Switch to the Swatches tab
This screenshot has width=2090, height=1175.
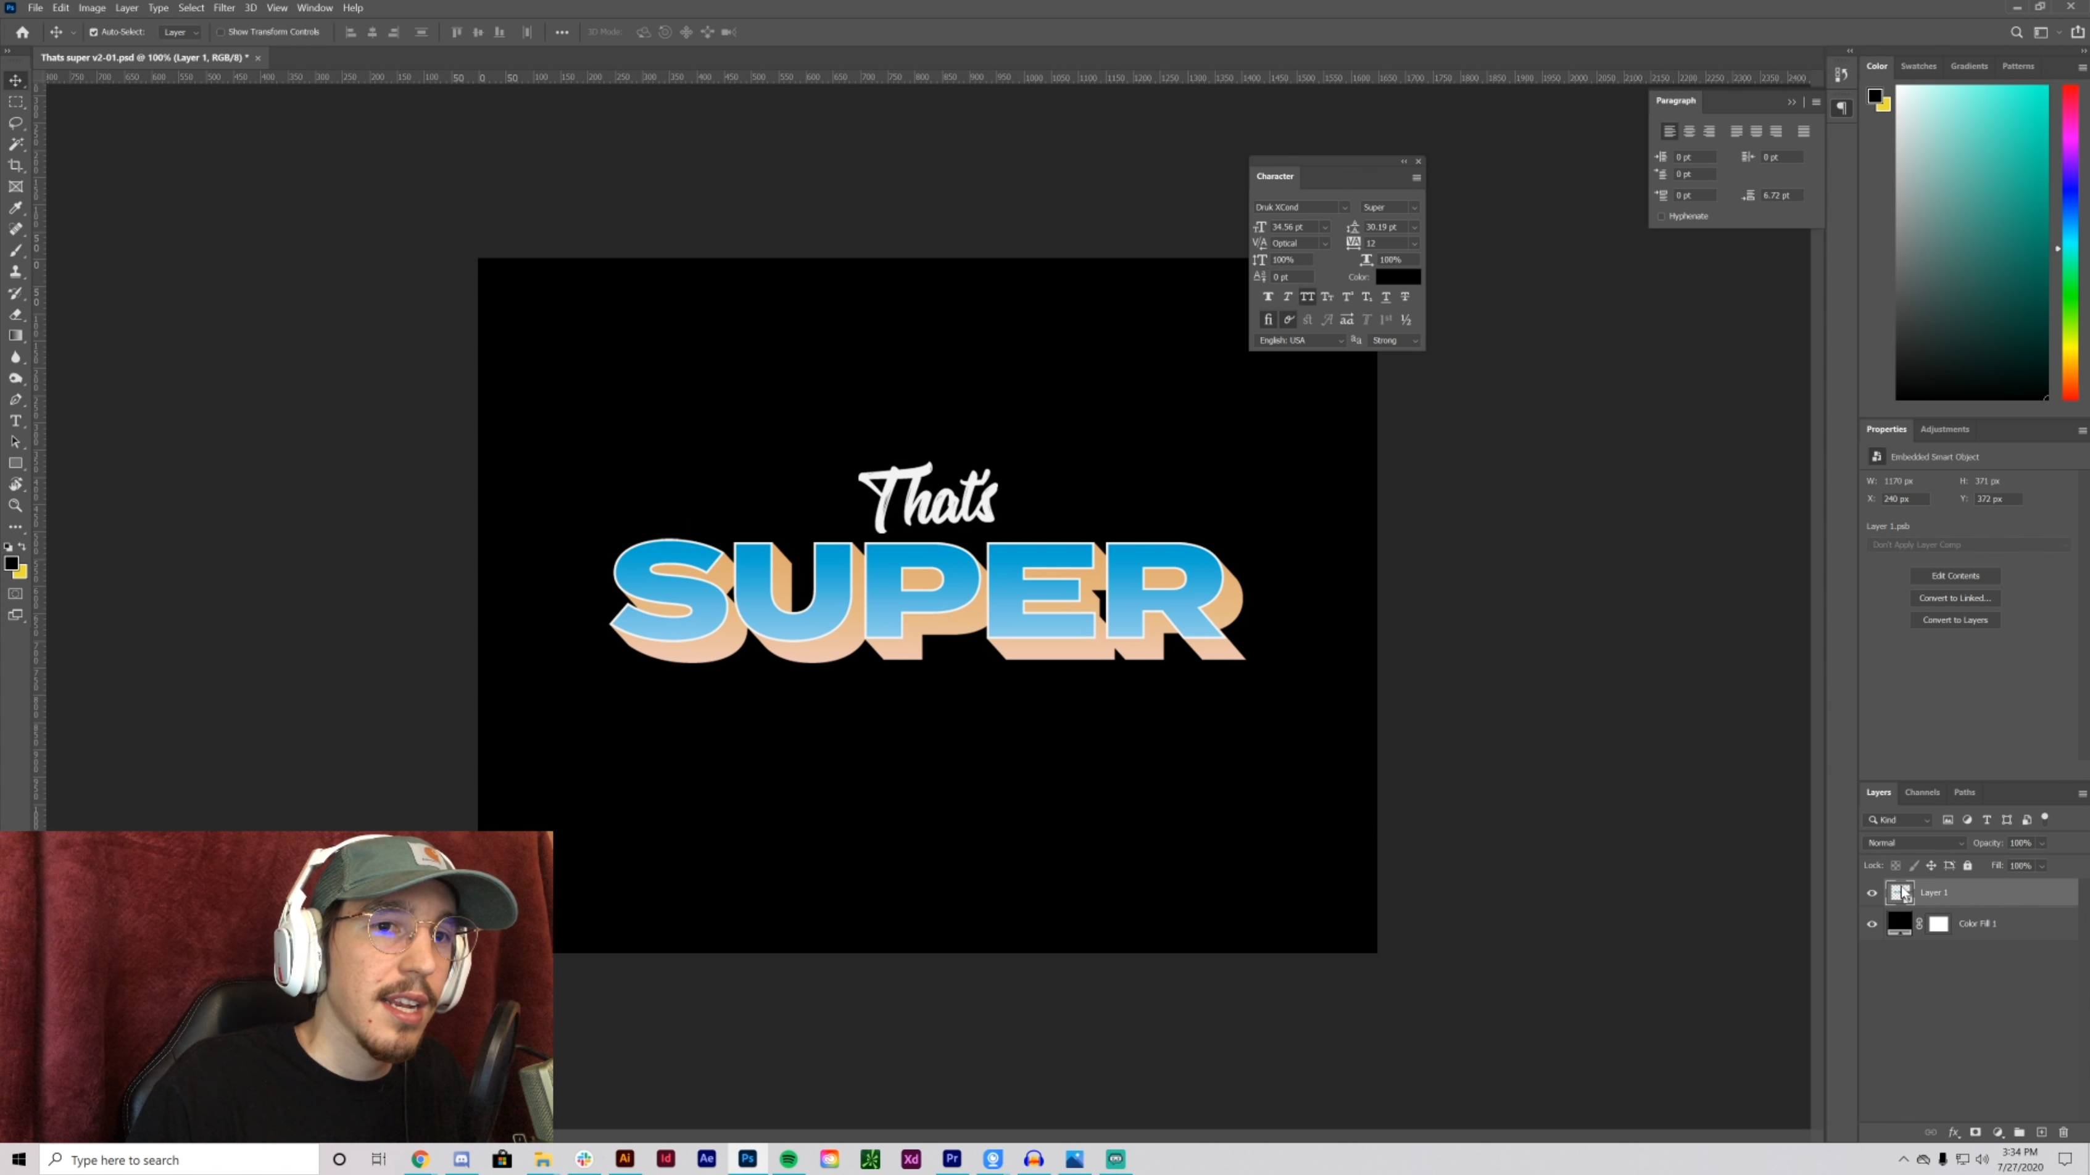click(x=1918, y=67)
